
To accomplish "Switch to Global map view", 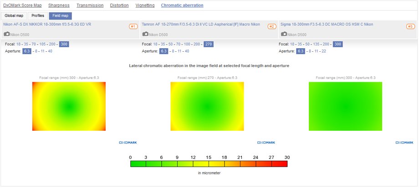I will pos(14,16).
